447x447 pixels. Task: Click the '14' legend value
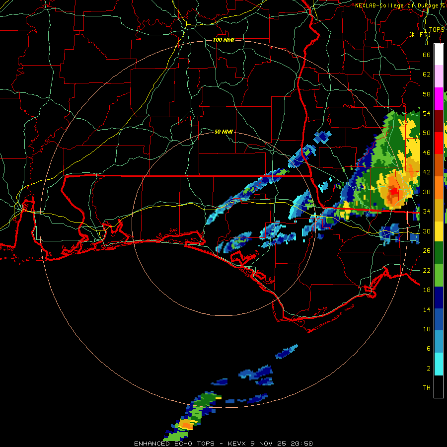point(427,309)
